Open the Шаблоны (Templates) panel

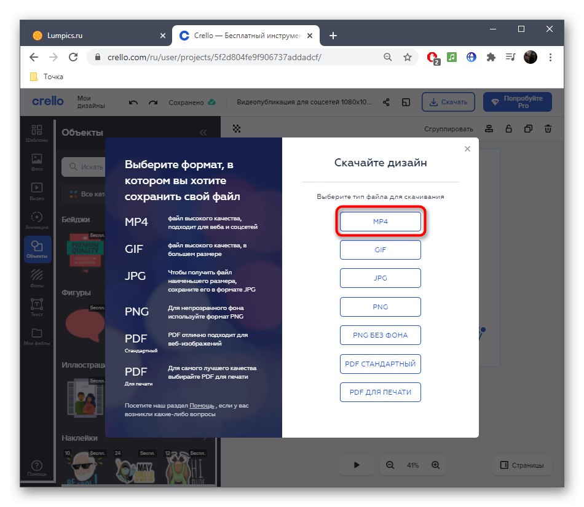37,130
